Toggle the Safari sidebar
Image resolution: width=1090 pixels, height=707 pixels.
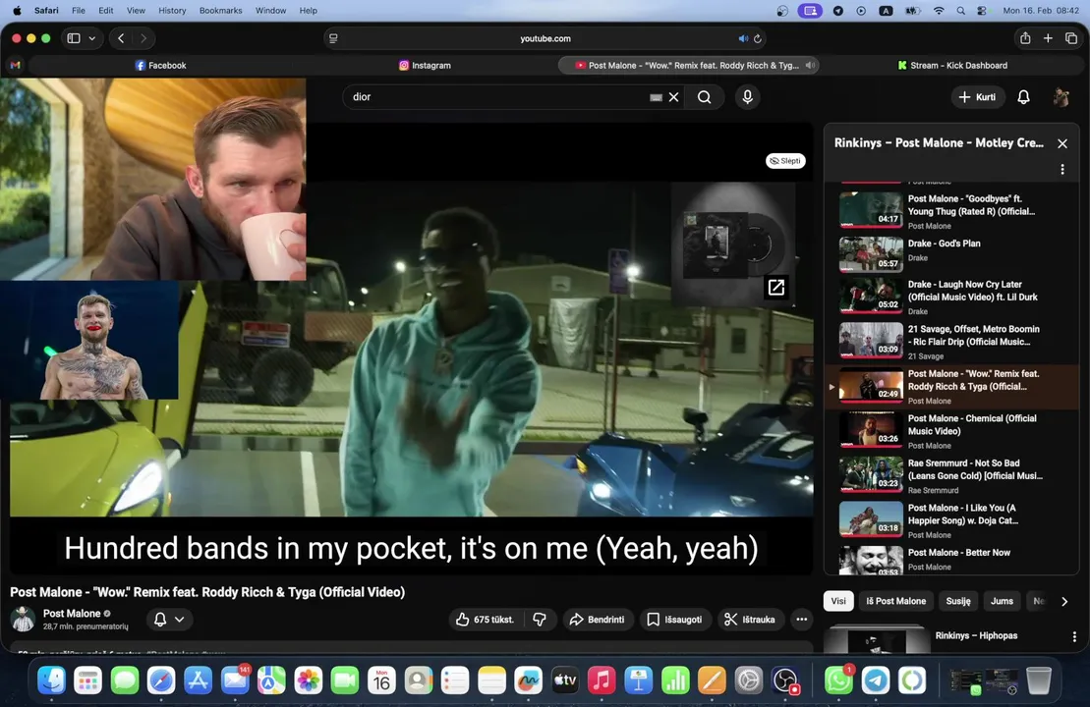point(74,38)
